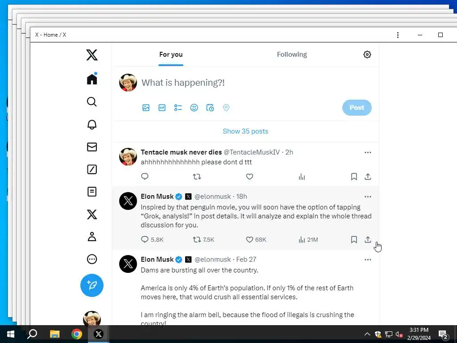Open the Explore search icon in sidebar
The width and height of the screenshot is (457, 343).
(92, 102)
